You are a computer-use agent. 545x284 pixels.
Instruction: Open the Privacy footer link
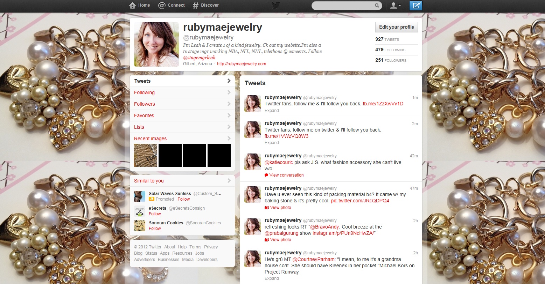click(x=211, y=247)
